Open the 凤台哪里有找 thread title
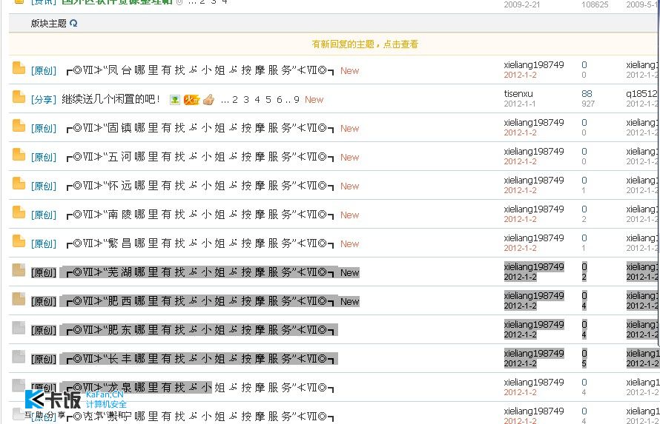 [x=200, y=70]
